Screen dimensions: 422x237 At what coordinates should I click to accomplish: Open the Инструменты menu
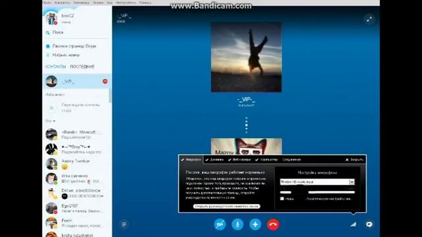pos(126,3)
